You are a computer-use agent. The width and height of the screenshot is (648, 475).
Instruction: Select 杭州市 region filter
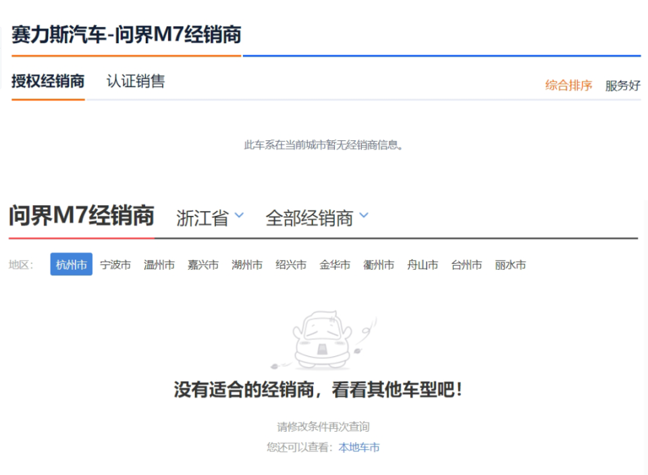[72, 264]
